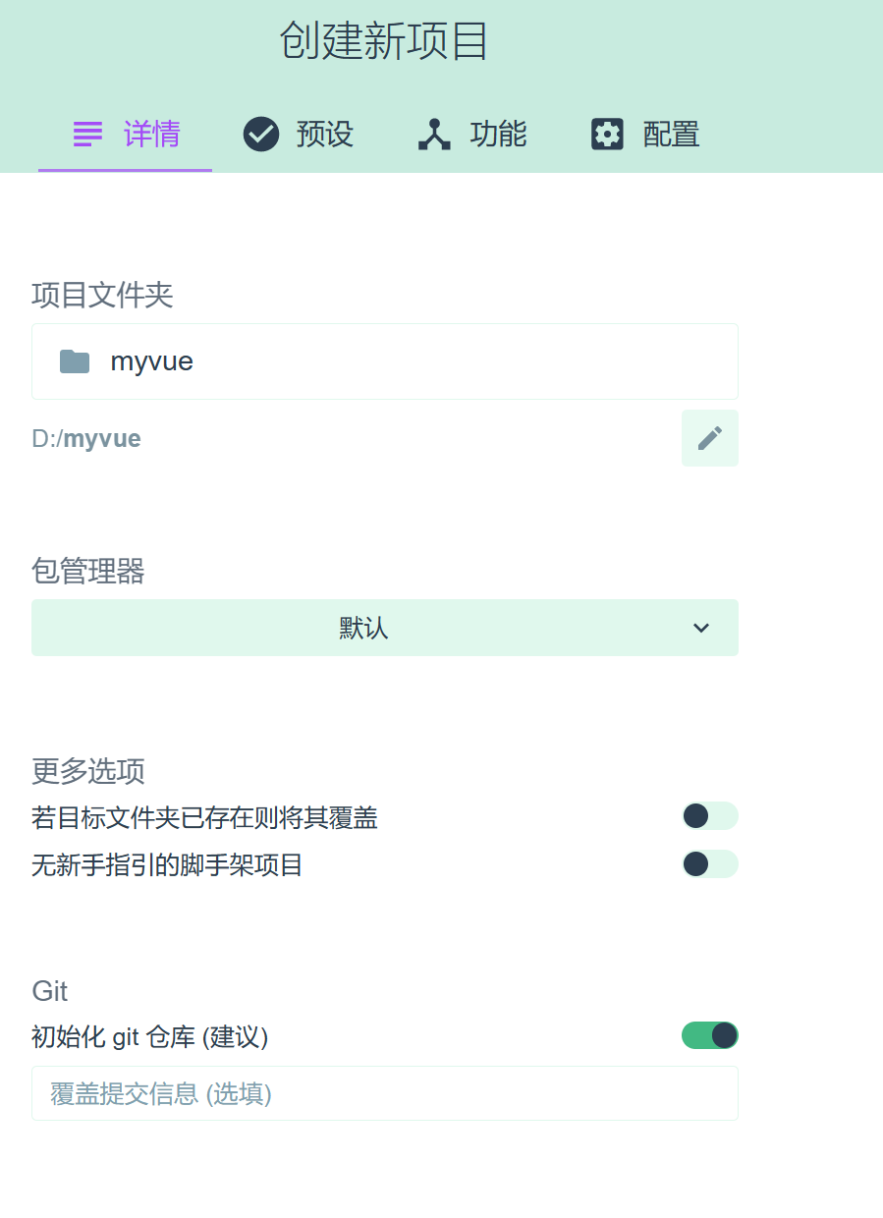
Task: Click the folder icon beside myvue
Action: tap(75, 360)
